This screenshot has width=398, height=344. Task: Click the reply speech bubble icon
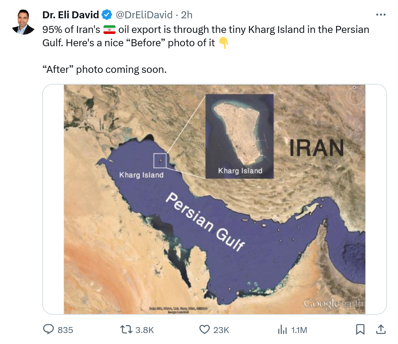coord(49,329)
